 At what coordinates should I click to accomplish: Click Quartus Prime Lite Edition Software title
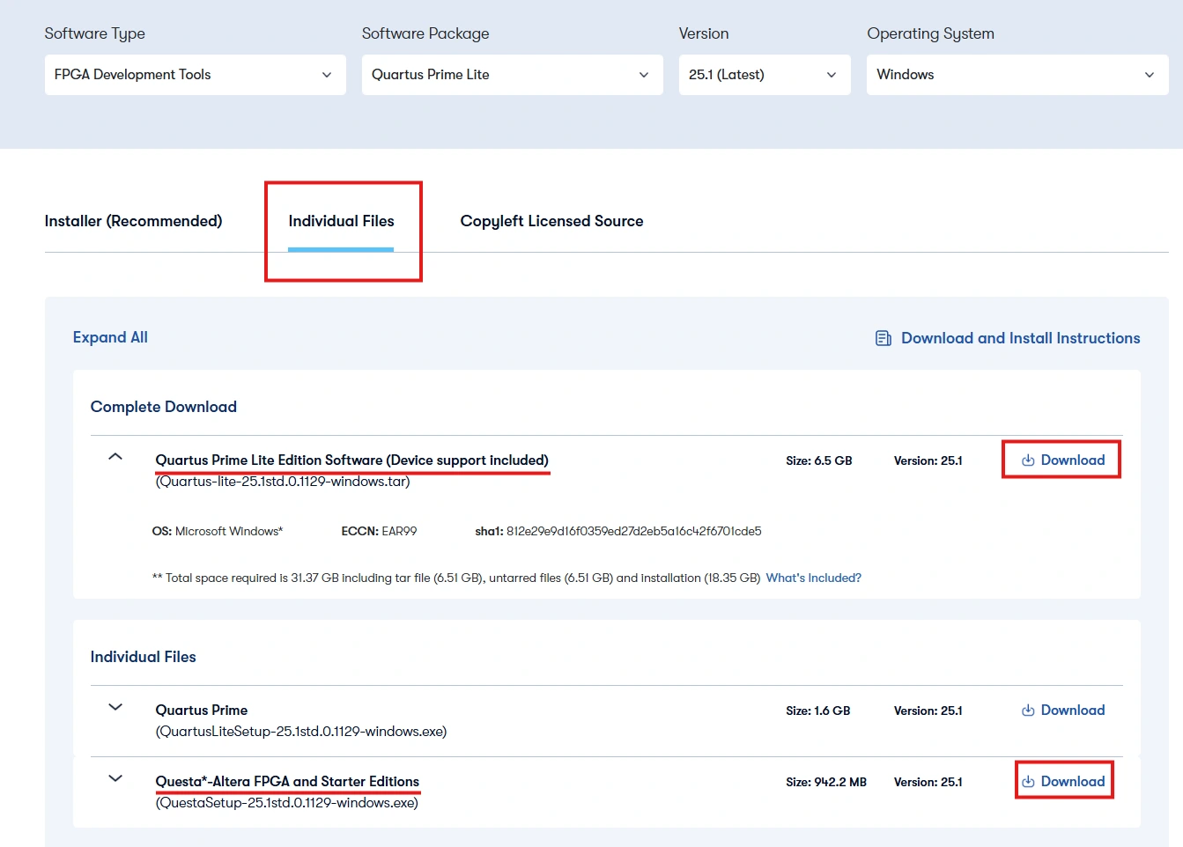pos(351,460)
